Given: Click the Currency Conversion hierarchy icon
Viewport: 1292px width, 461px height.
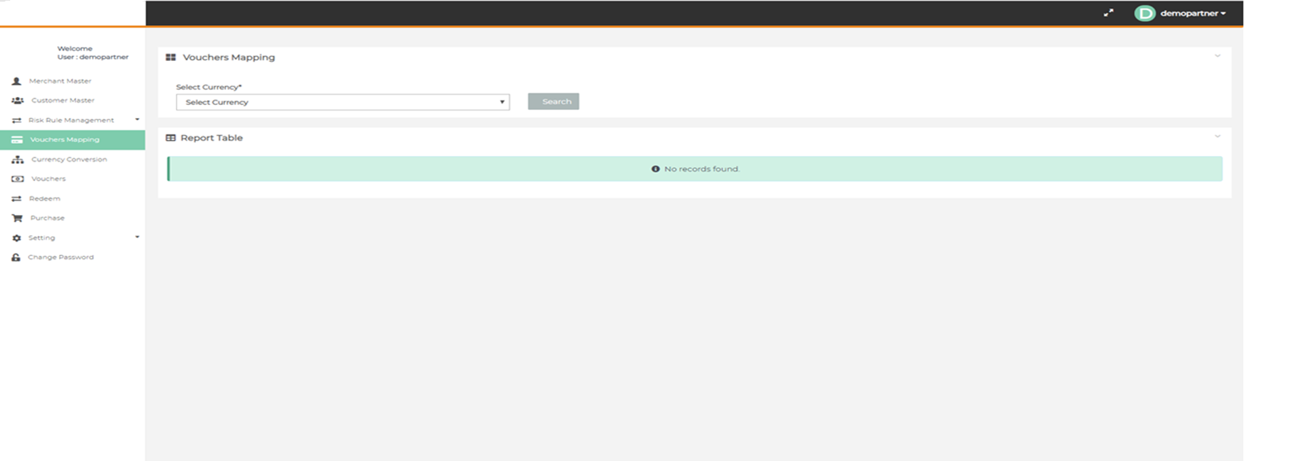Looking at the screenshot, I should [18, 159].
